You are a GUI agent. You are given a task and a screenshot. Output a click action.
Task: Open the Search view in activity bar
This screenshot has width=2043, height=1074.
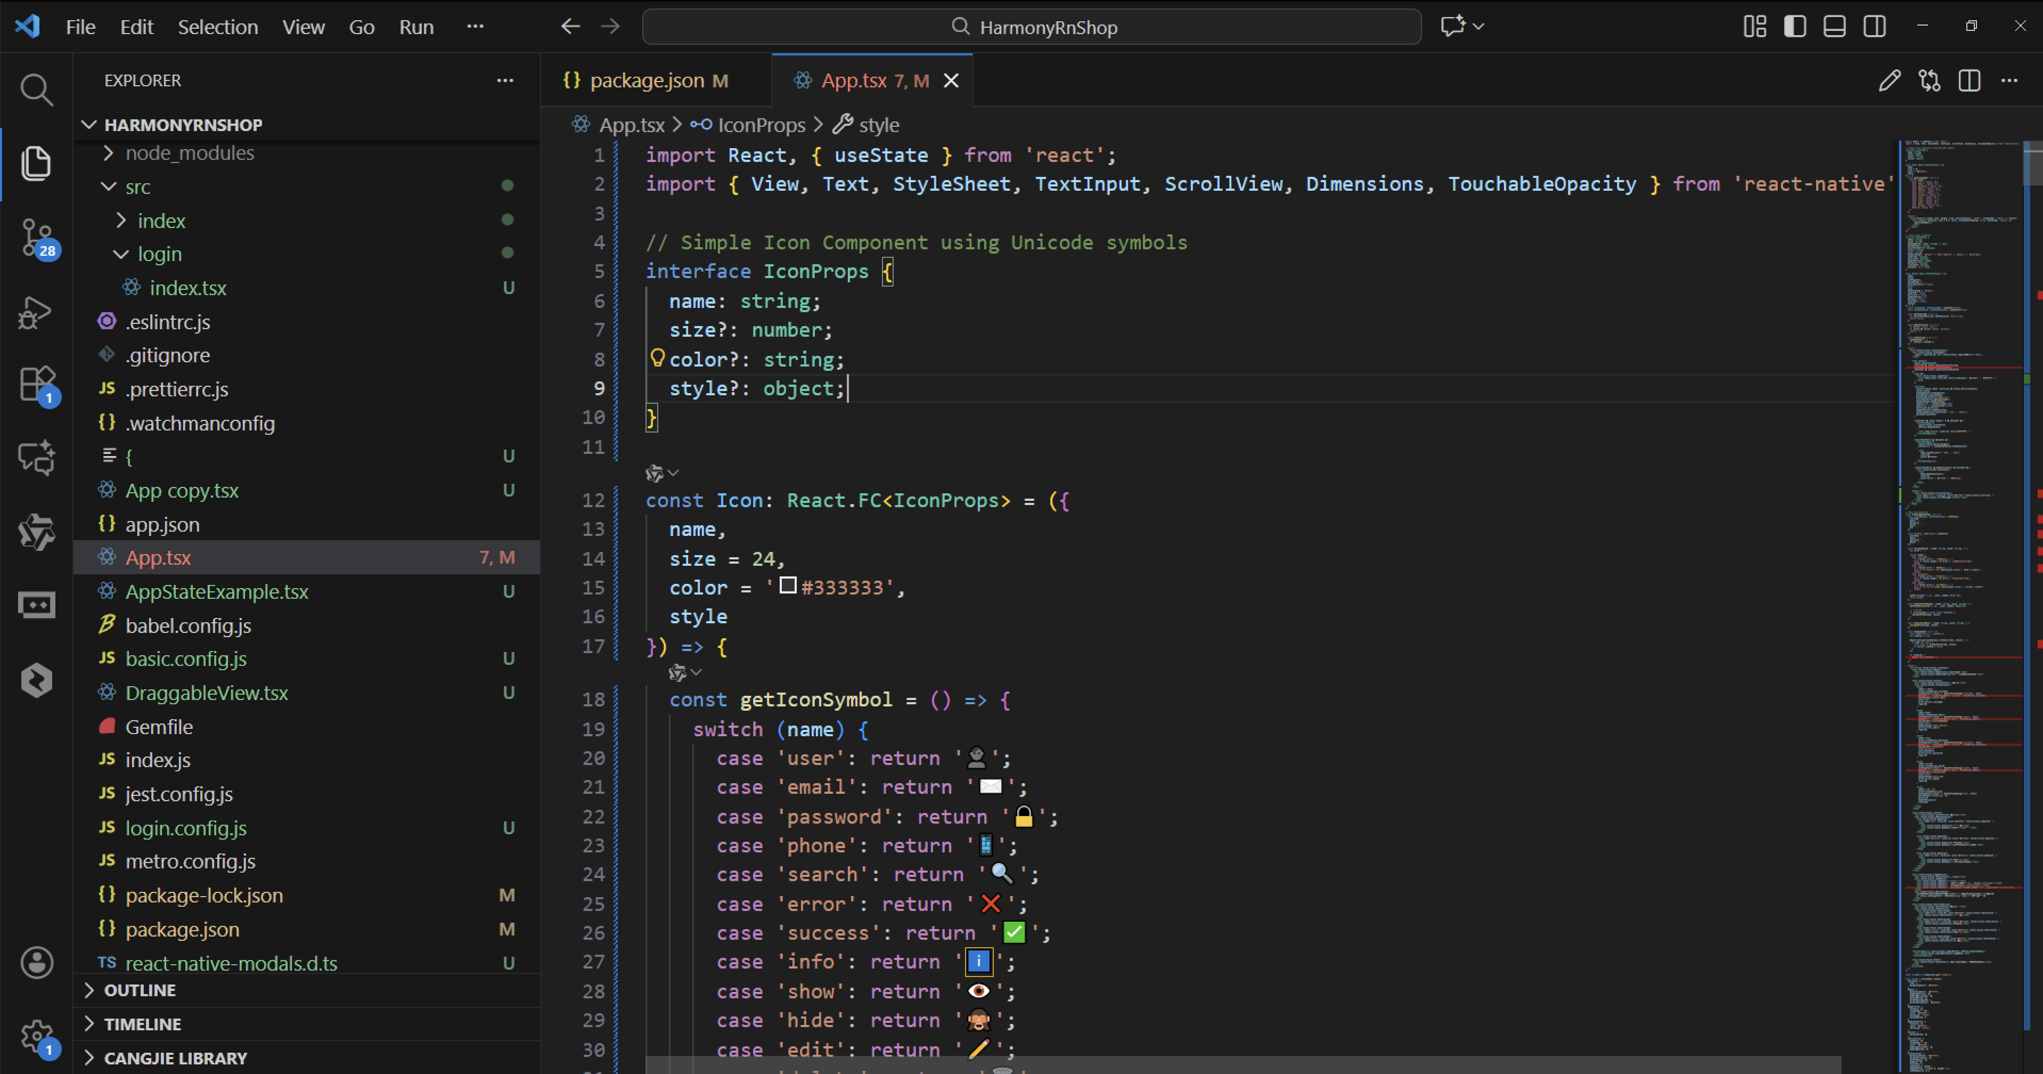[x=36, y=89]
